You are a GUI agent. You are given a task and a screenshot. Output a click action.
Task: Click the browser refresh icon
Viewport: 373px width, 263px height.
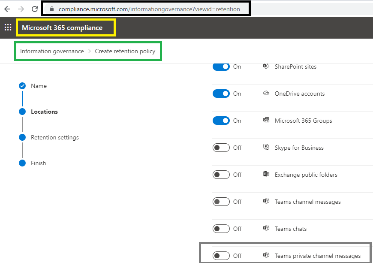point(34,9)
